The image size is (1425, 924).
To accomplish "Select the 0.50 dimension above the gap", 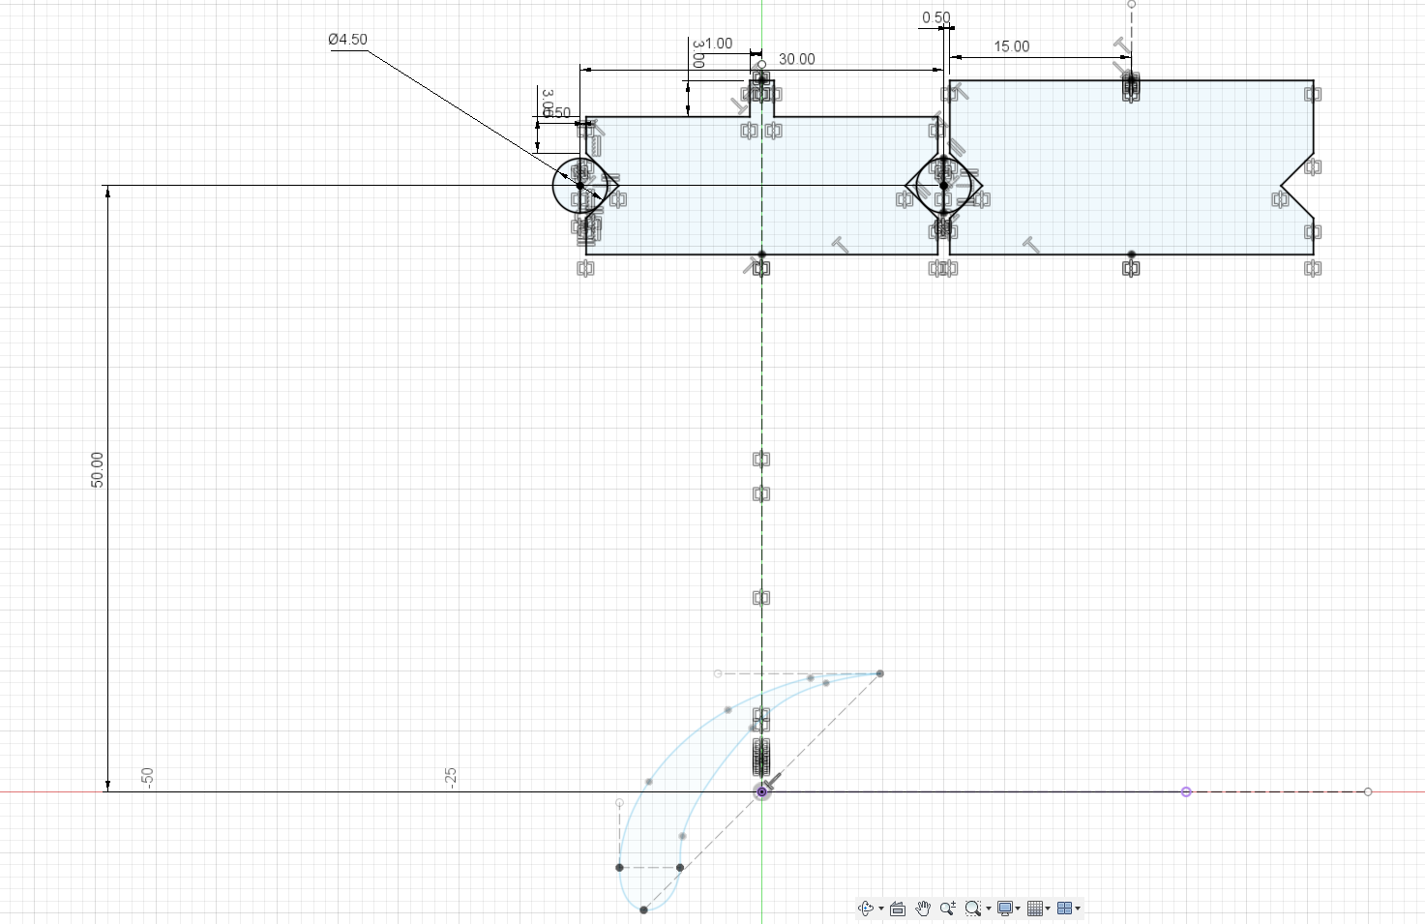I will pos(935,17).
